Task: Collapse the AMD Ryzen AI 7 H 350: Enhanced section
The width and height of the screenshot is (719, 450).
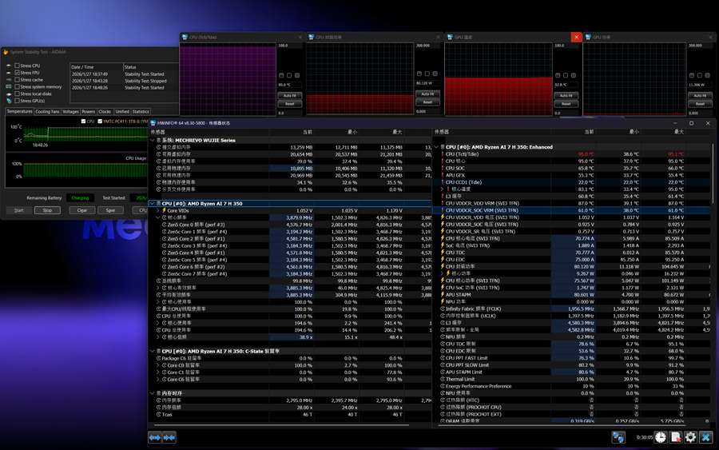Action: tap(436, 147)
